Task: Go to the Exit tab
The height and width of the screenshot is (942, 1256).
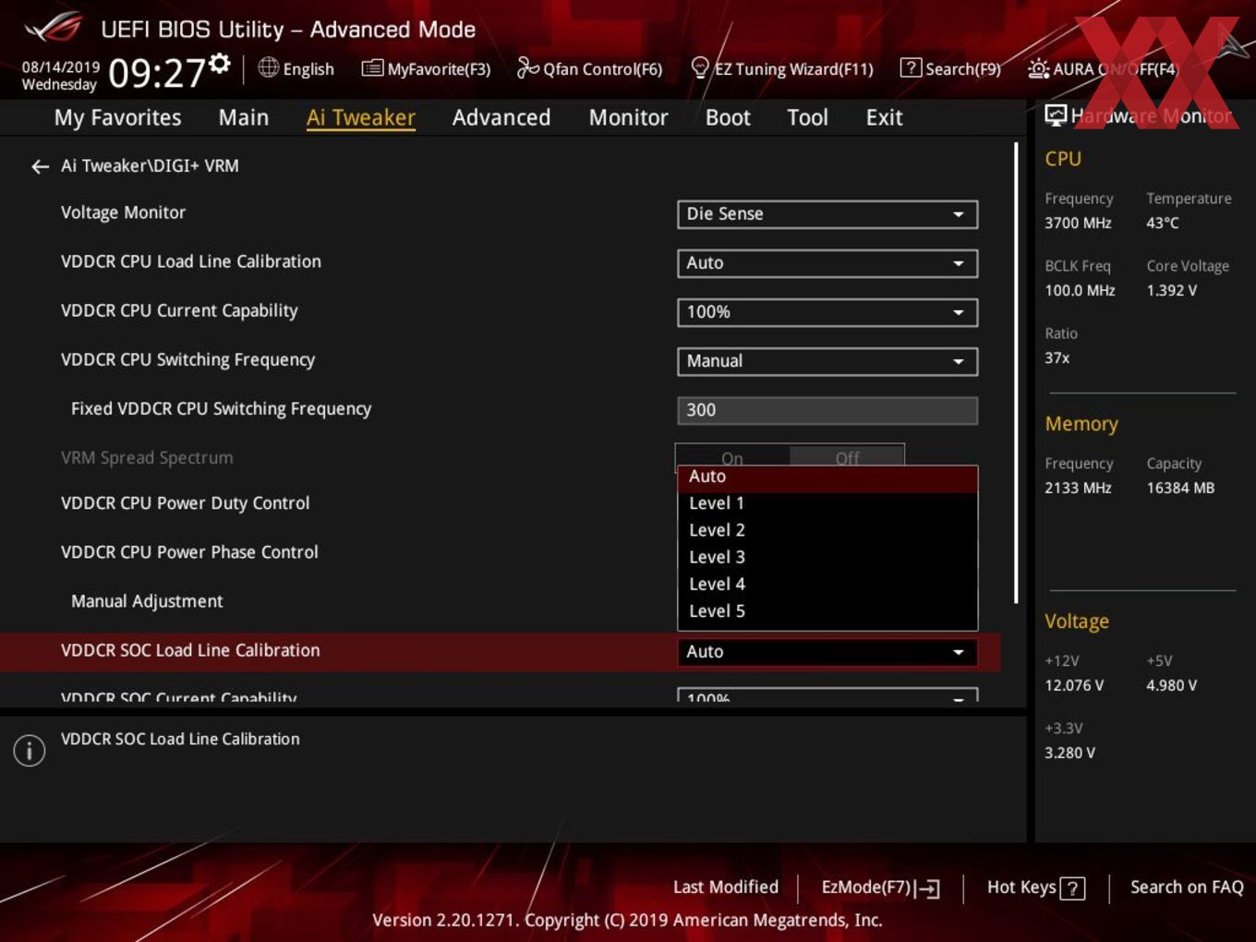Action: click(884, 117)
